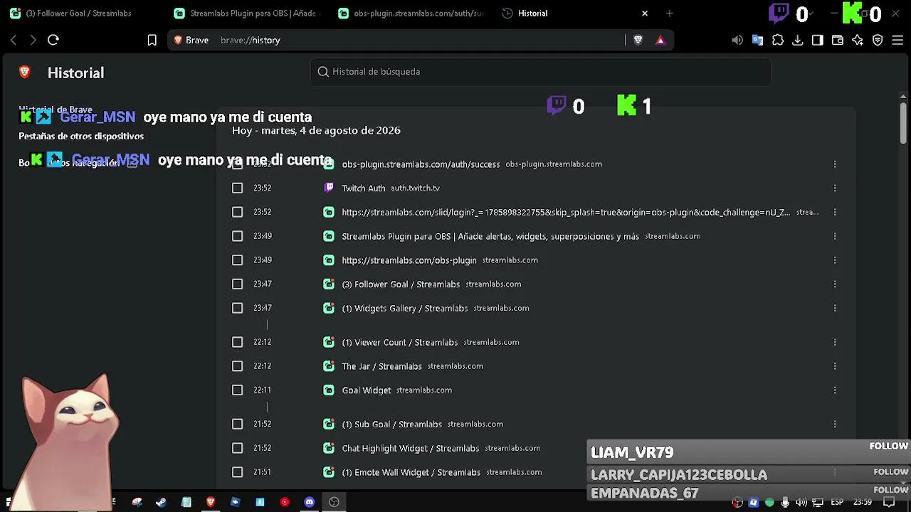Open the Brave Wallet icon

click(x=838, y=41)
